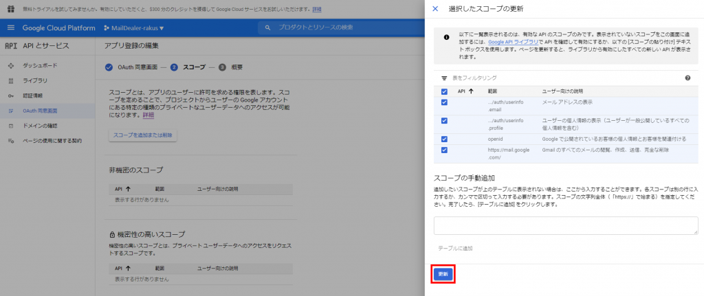This screenshot has height=296, width=704.
Task: Click the page usage agreement icon
Action: 11,141
